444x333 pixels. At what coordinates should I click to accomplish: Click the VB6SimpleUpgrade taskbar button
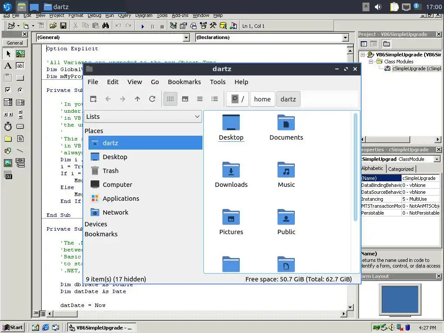pos(102,328)
